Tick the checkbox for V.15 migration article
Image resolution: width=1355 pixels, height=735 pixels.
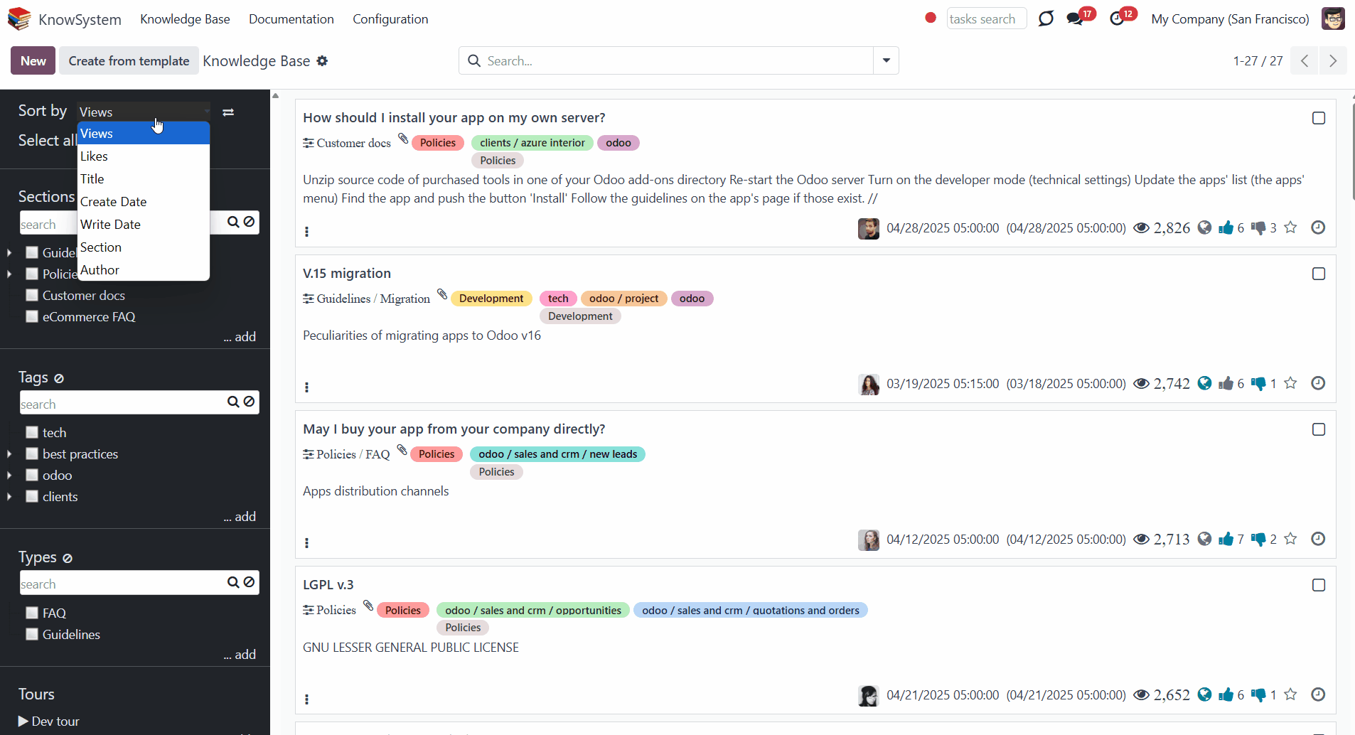click(x=1318, y=274)
